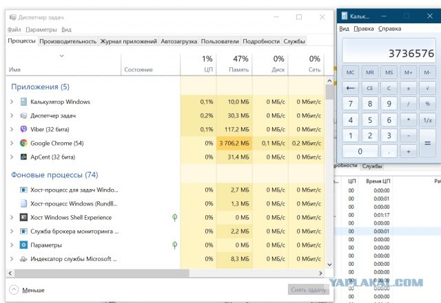441x303 pixels.
Task: Click the green leaf icon beside Shell Experience
Action: click(x=174, y=217)
